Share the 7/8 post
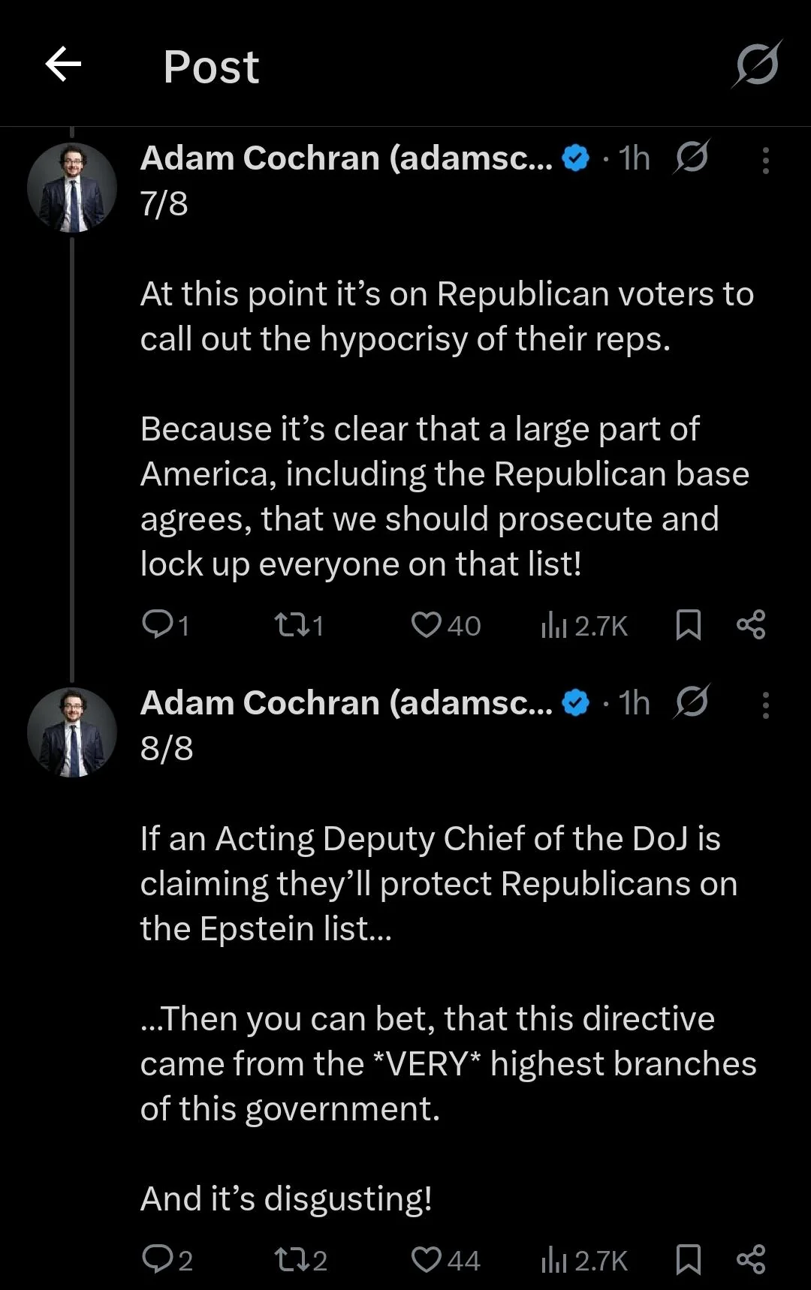811x1290 pixels. [x=751, y=624]
